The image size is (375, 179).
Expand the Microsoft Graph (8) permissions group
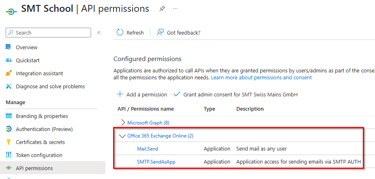pos(123,122)
